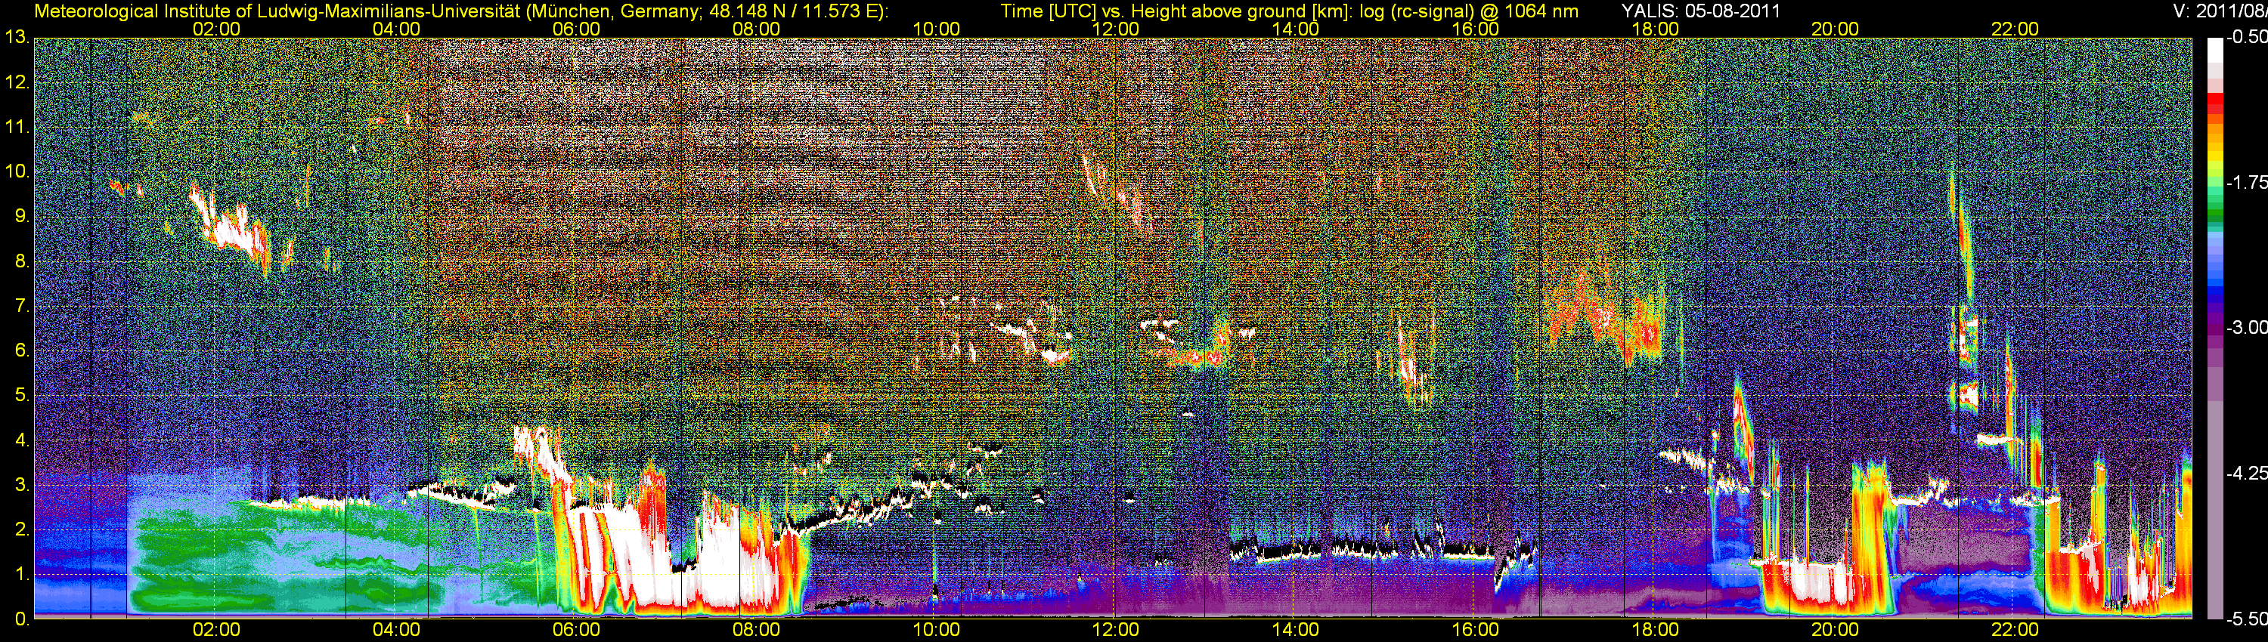Click the 'Meteorological Institute of Ludwig-Maximilians-Universität' title text
Screen dimensions: 2268x642
point(277,11)
